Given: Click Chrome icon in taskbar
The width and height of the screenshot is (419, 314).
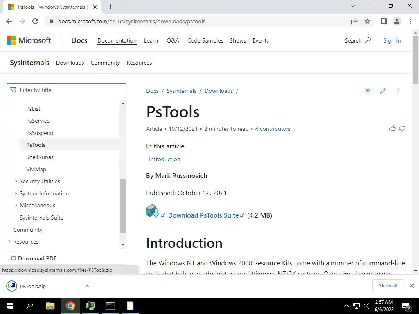Looking at the screenshot, I should pyautogui.click(x=70, y=306).
